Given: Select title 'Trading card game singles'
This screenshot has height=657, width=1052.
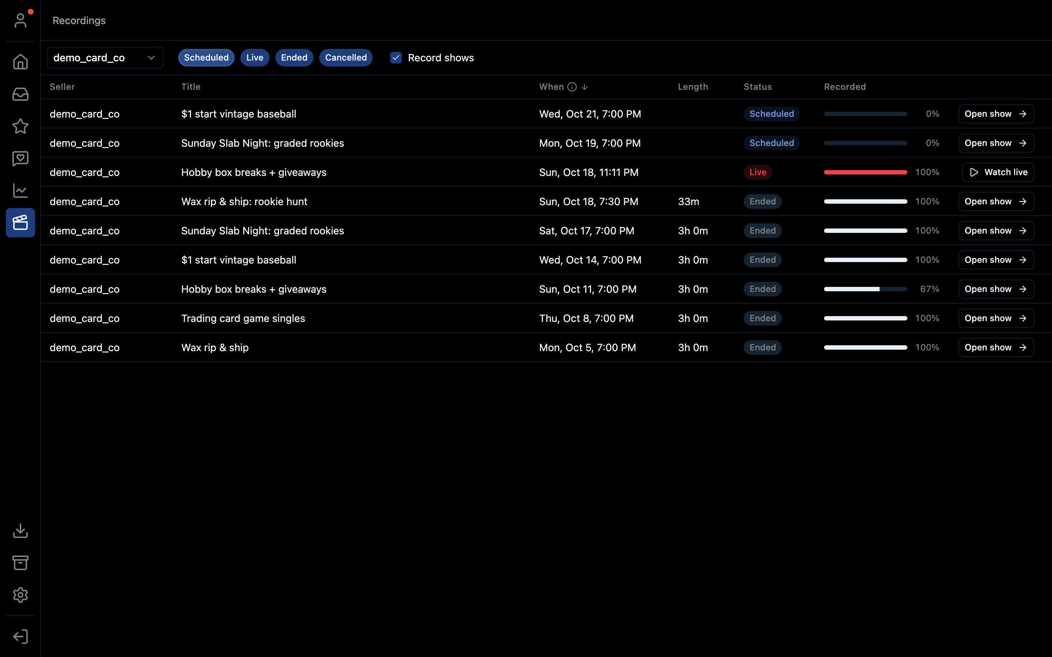Looking at the screenshot, I should pyautogui.click(x=243, y=318).
